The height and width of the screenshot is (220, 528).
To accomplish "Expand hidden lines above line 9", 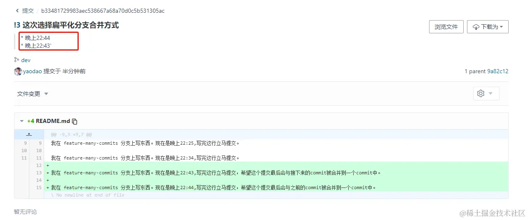I will click(29, 134).
